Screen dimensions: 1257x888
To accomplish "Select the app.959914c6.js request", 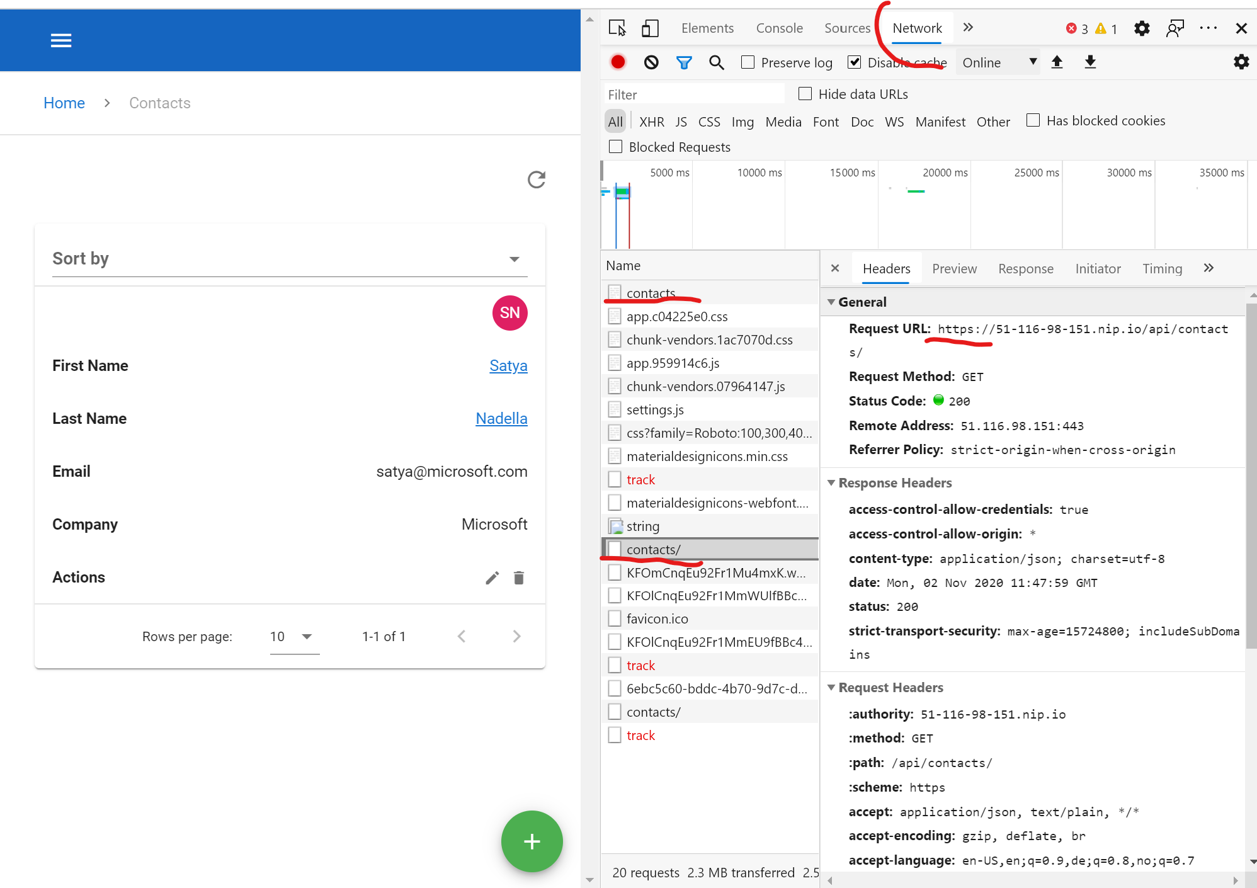I will (x=710, y=363).
